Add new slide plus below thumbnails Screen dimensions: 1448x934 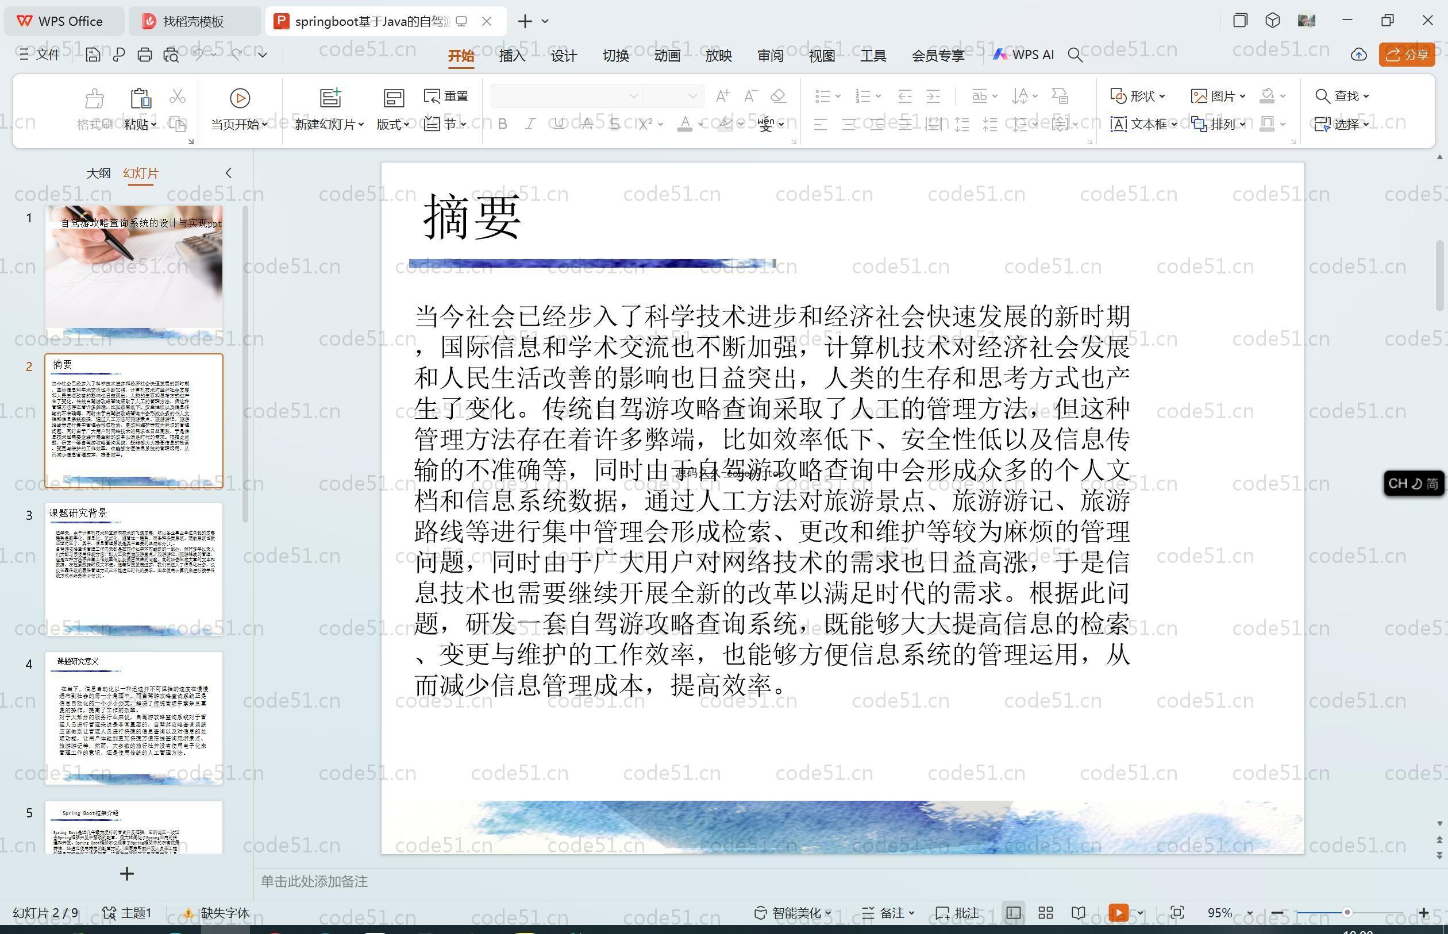(x=127, y=873)
